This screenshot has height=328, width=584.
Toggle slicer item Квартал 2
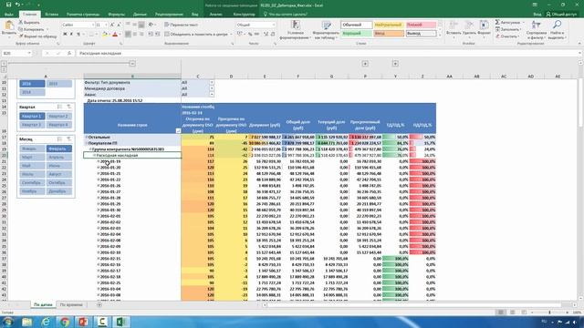click(58, 116)
